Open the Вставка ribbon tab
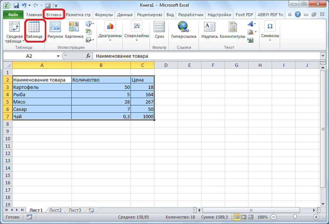329x224 pixels. point(54,14)
